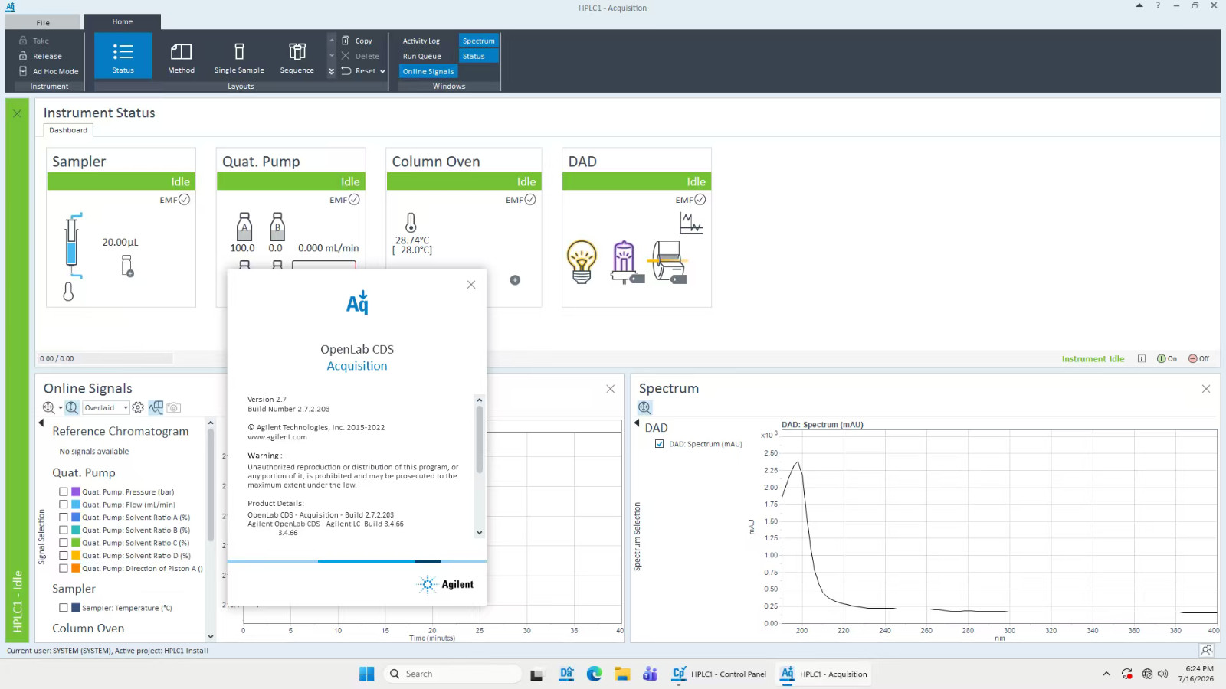Screen dimensions: 1226x689
Task: Check Quat. Pump: Solvent Ratio D (%)
Action: pyautogui.click(x=64, y=556)
